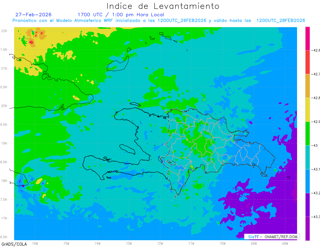Click the initialization time '1200UTC_26FEB2026'
The image size is (320, 247).
[x=182, y=21]
